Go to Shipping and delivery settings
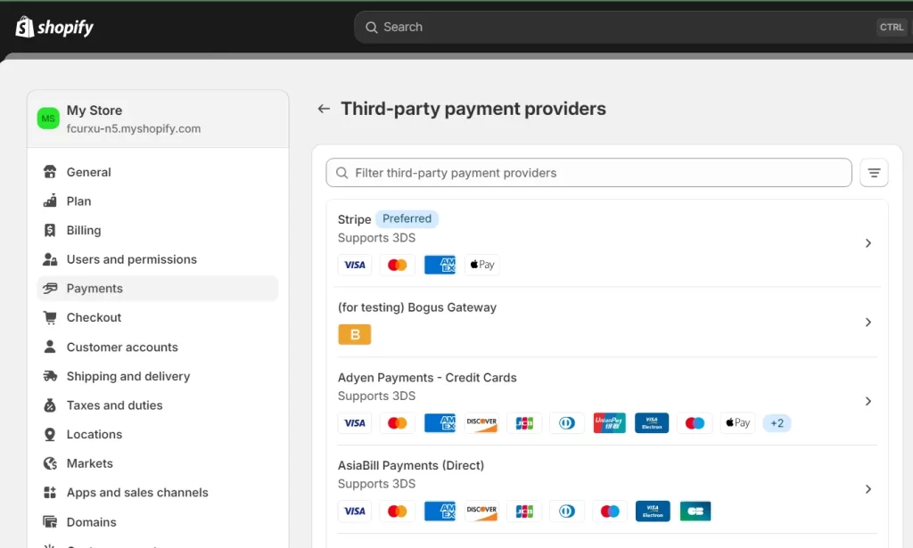The height and width of the screenshot is (548, 913). (127, 377)
